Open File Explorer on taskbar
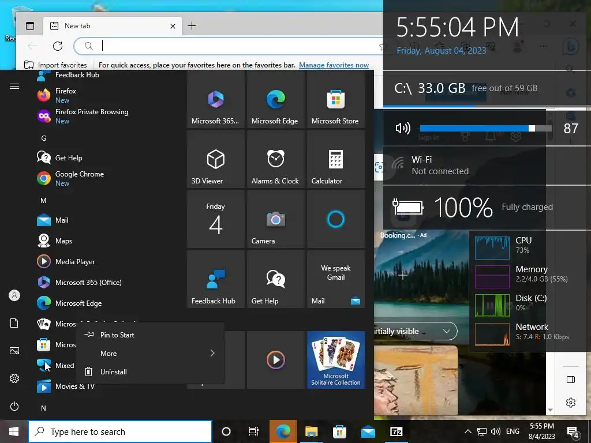591x443 pixels. click(311, 431)
